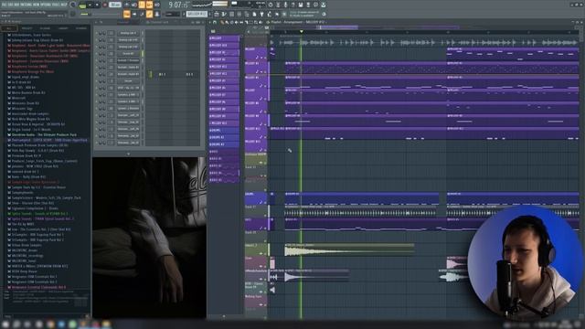Open the Browser view shortcut icon
The image size is (585, 329).
point(246,15)
